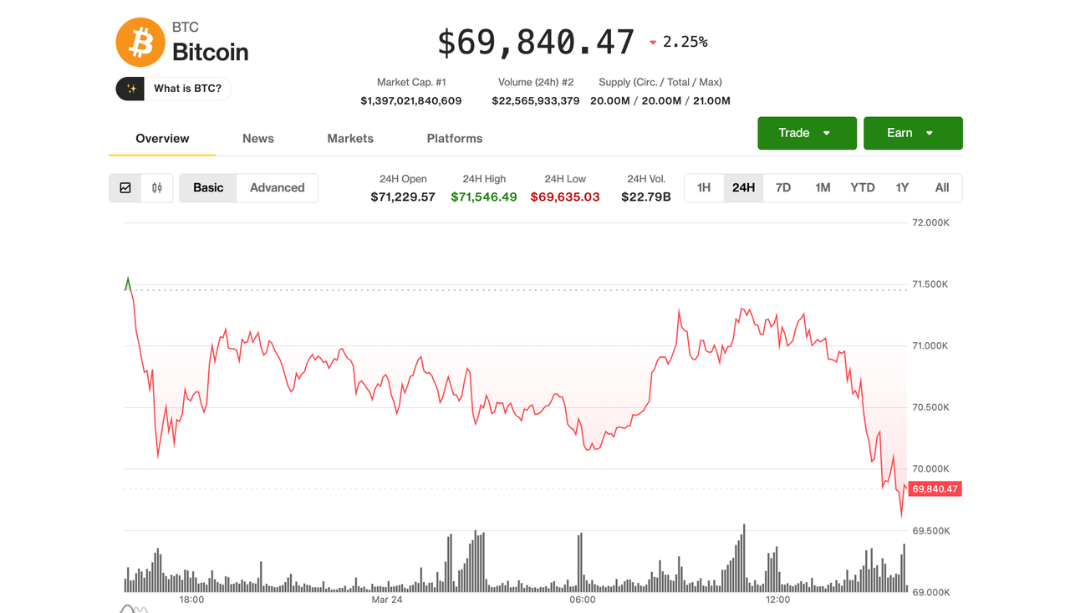Click the YTD timeframe button
Image resolution: width=1070 pixels, height=613 pixels.
pyautogui.click(x=862, y=187)
